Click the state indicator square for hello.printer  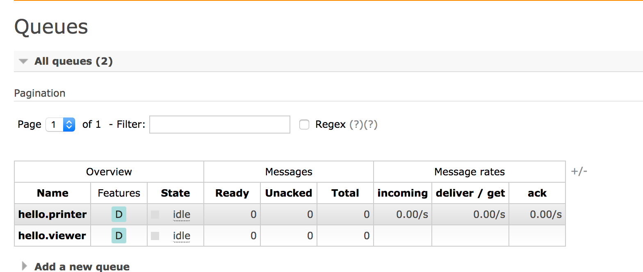tap(155, 215)
